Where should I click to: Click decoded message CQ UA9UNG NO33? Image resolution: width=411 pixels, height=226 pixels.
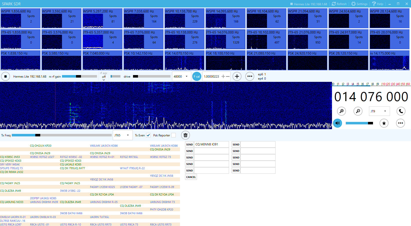tap(11, 202)
